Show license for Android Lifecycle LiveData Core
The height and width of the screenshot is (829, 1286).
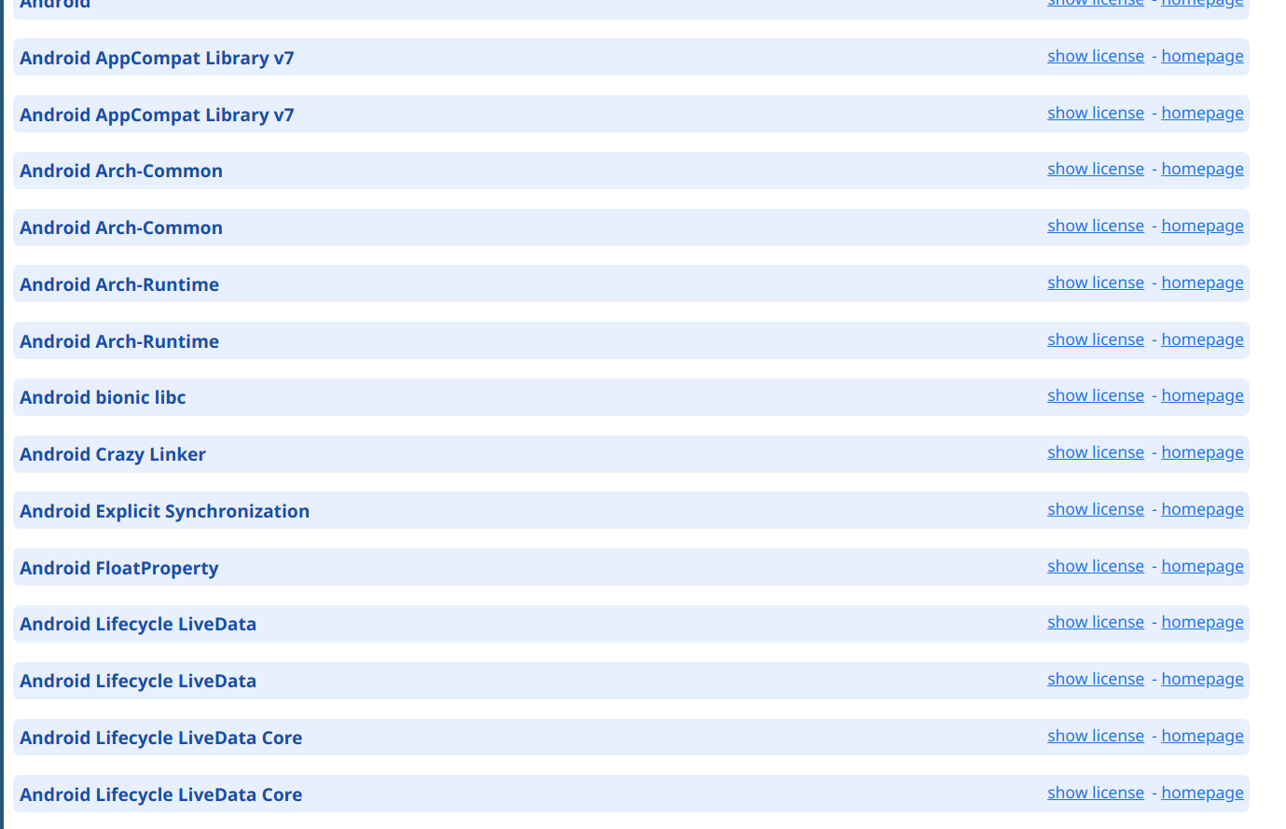1095,736
